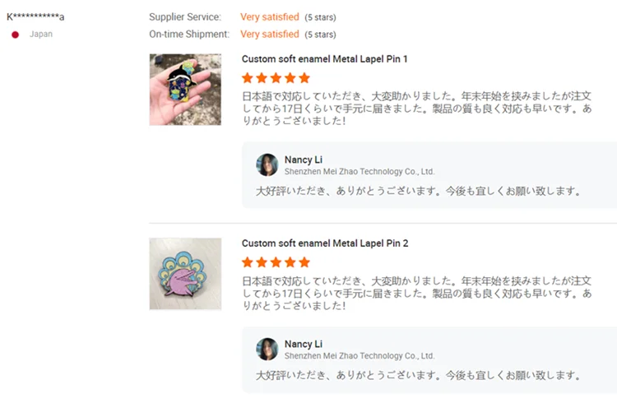617x403 pixels.
Task: Click Supplier Service Very satisfied rating
Action: (269, 17)
